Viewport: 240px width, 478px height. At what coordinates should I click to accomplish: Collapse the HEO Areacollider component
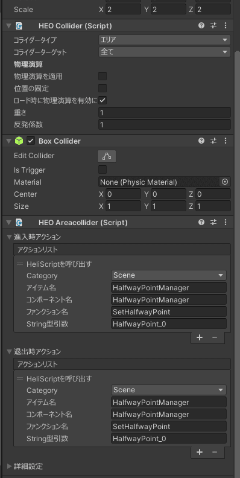(x=8, y=223)
